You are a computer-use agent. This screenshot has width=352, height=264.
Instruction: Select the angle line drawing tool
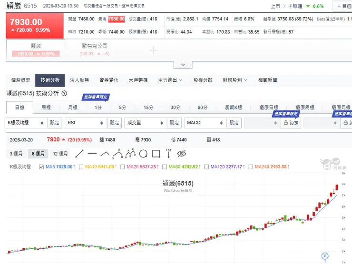[105, 154]
